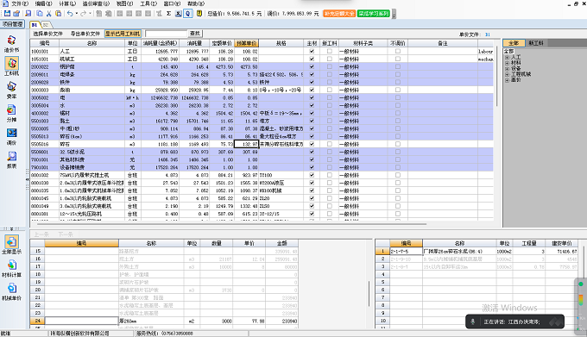
Task: Expand the 材料 tree node
Action: tap(507, 63)
